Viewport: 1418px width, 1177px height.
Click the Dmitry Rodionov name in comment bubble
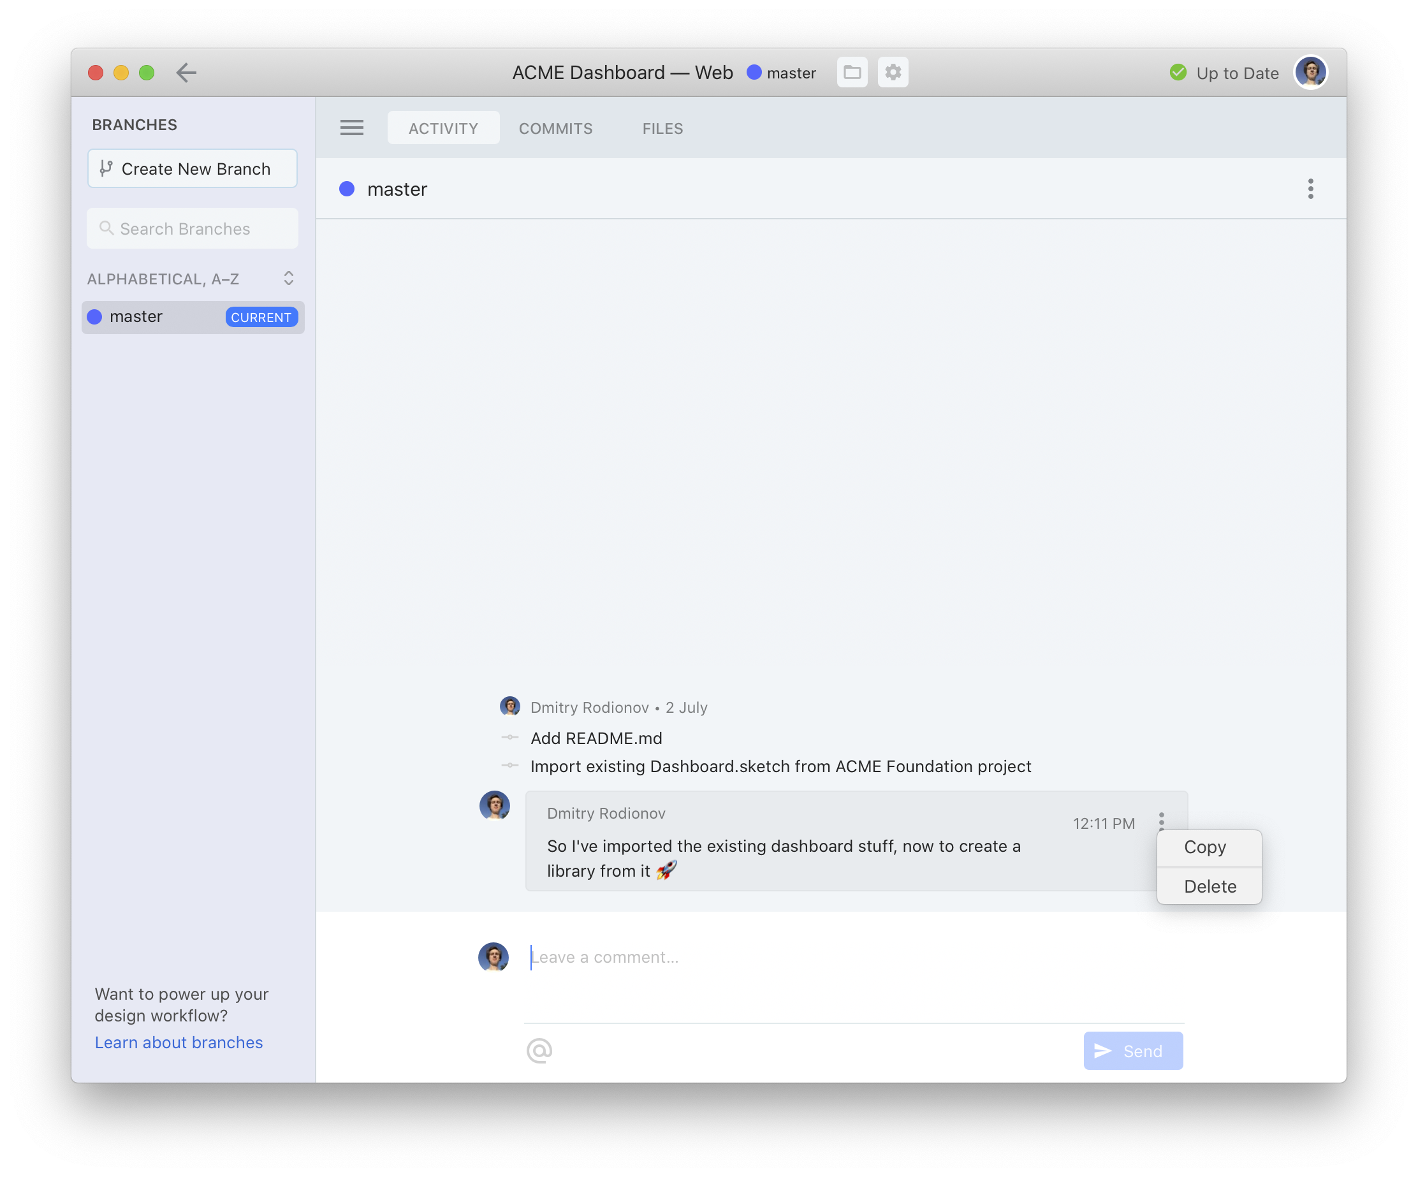tap(606, 813)
